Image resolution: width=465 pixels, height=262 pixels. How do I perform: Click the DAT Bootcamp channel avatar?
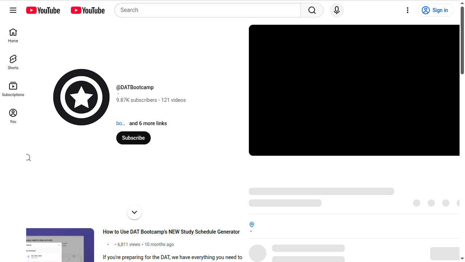[81, 97]
